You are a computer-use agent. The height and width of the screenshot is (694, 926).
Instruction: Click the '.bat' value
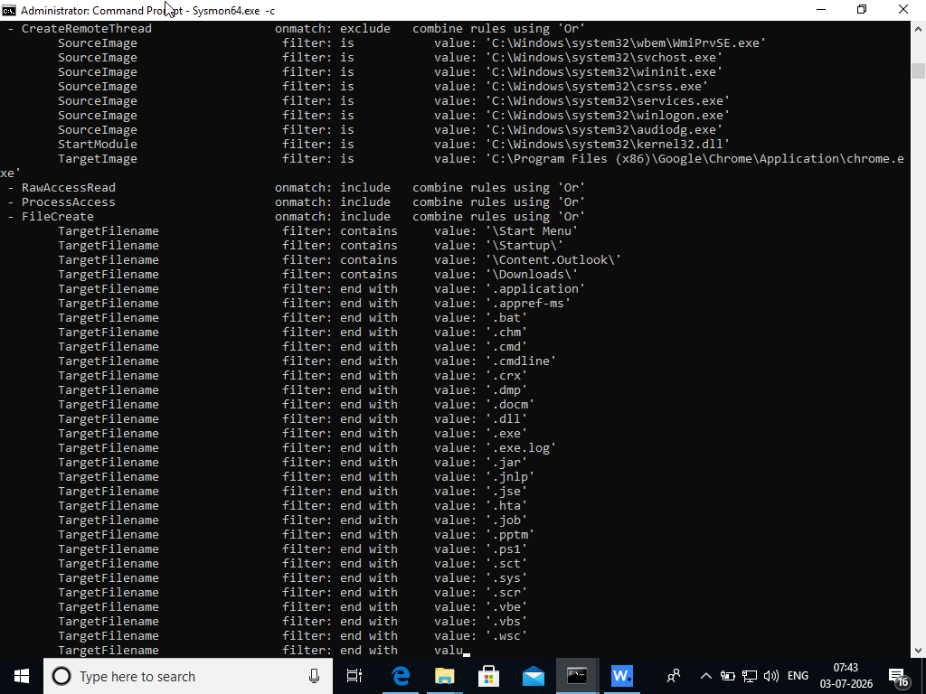point(506,317)
